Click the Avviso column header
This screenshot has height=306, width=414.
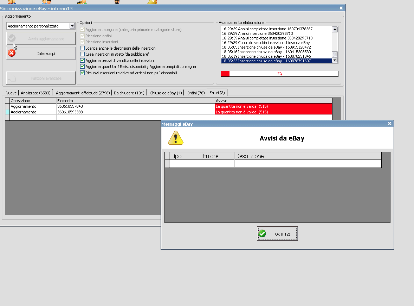273,101
